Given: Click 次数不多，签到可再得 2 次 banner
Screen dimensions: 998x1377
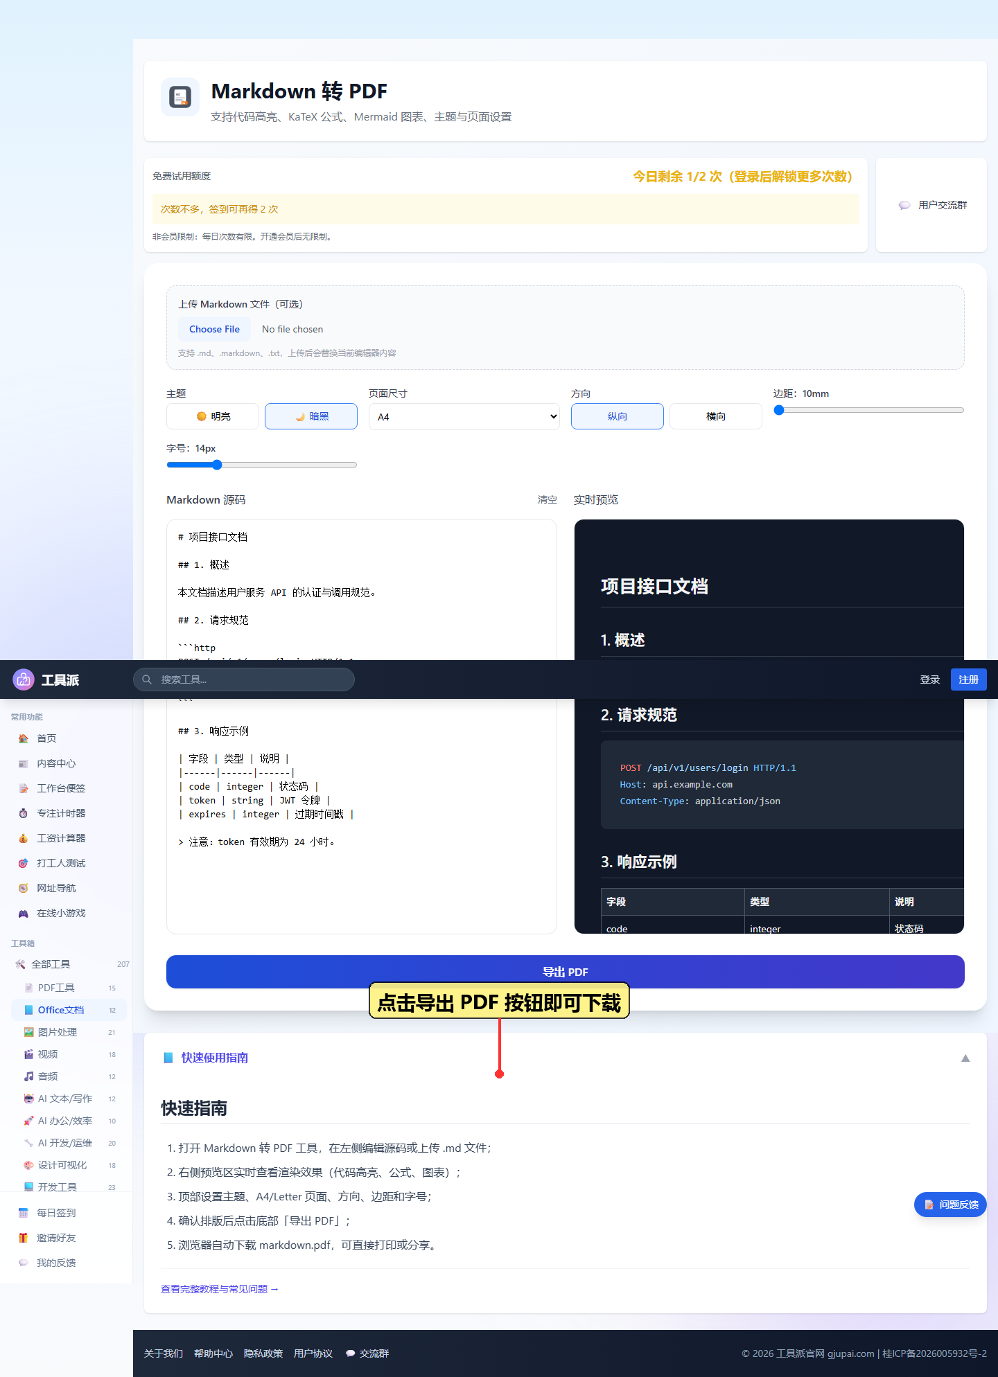Looking at the screenshot, I should (506, 209).
